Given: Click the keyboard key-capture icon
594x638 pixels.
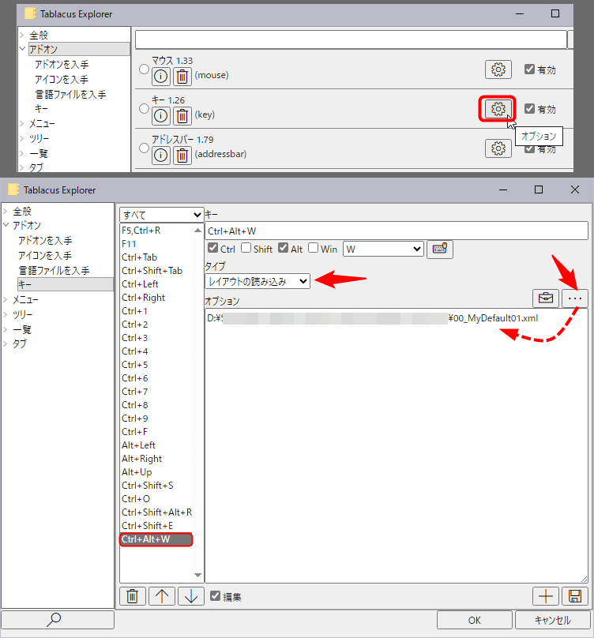Looking at the screenshot, I should (440, 249).
